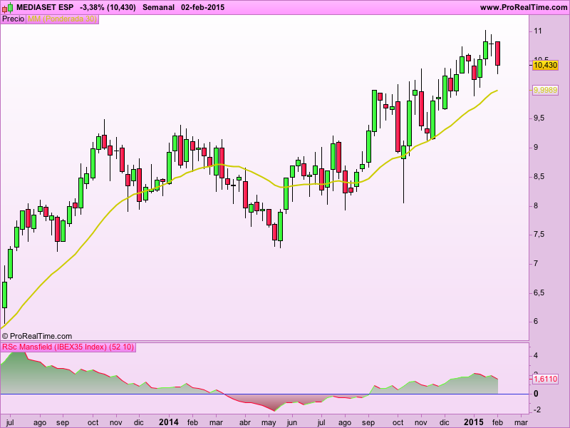Click the 8,5 price level on the scale
Image resolution: width=570 pixels, height=428 pixels.
click(539, 176)
